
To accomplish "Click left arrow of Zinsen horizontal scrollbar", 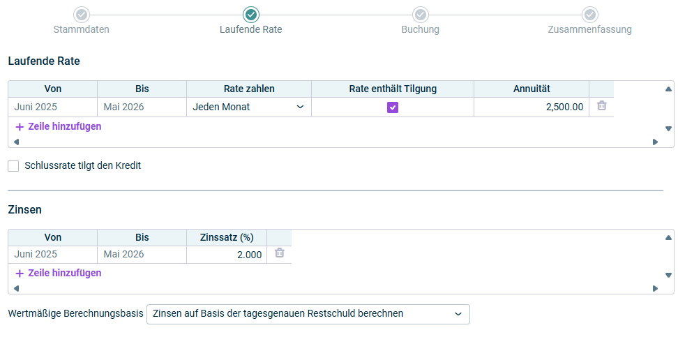I will click(16, 289).
